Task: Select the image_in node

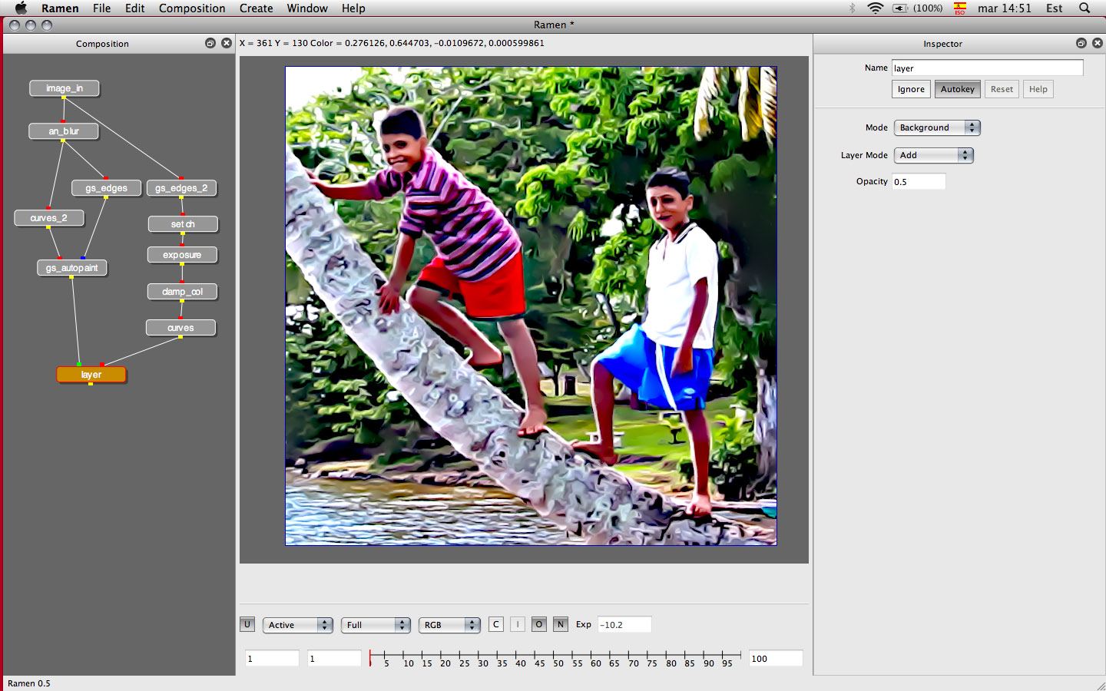Action: tap(65, 88)
